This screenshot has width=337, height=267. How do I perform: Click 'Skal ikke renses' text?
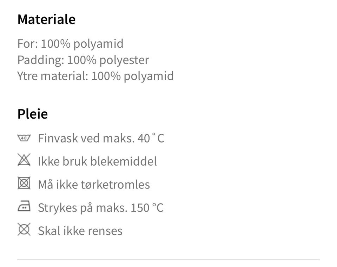(80, 231)
